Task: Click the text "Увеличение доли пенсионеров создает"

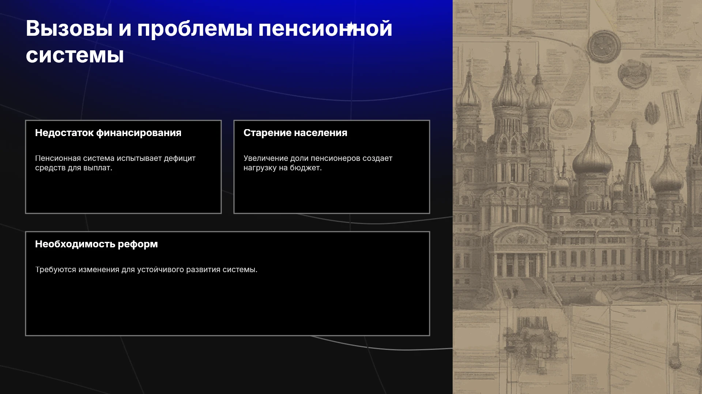Action: coord(318,158)
